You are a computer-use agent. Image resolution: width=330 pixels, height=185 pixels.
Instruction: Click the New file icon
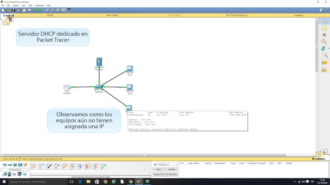click(3, 10)
